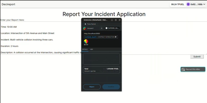
Task: Click the 'Duration: 2 hours' line
Action: [x=10, y=46]
